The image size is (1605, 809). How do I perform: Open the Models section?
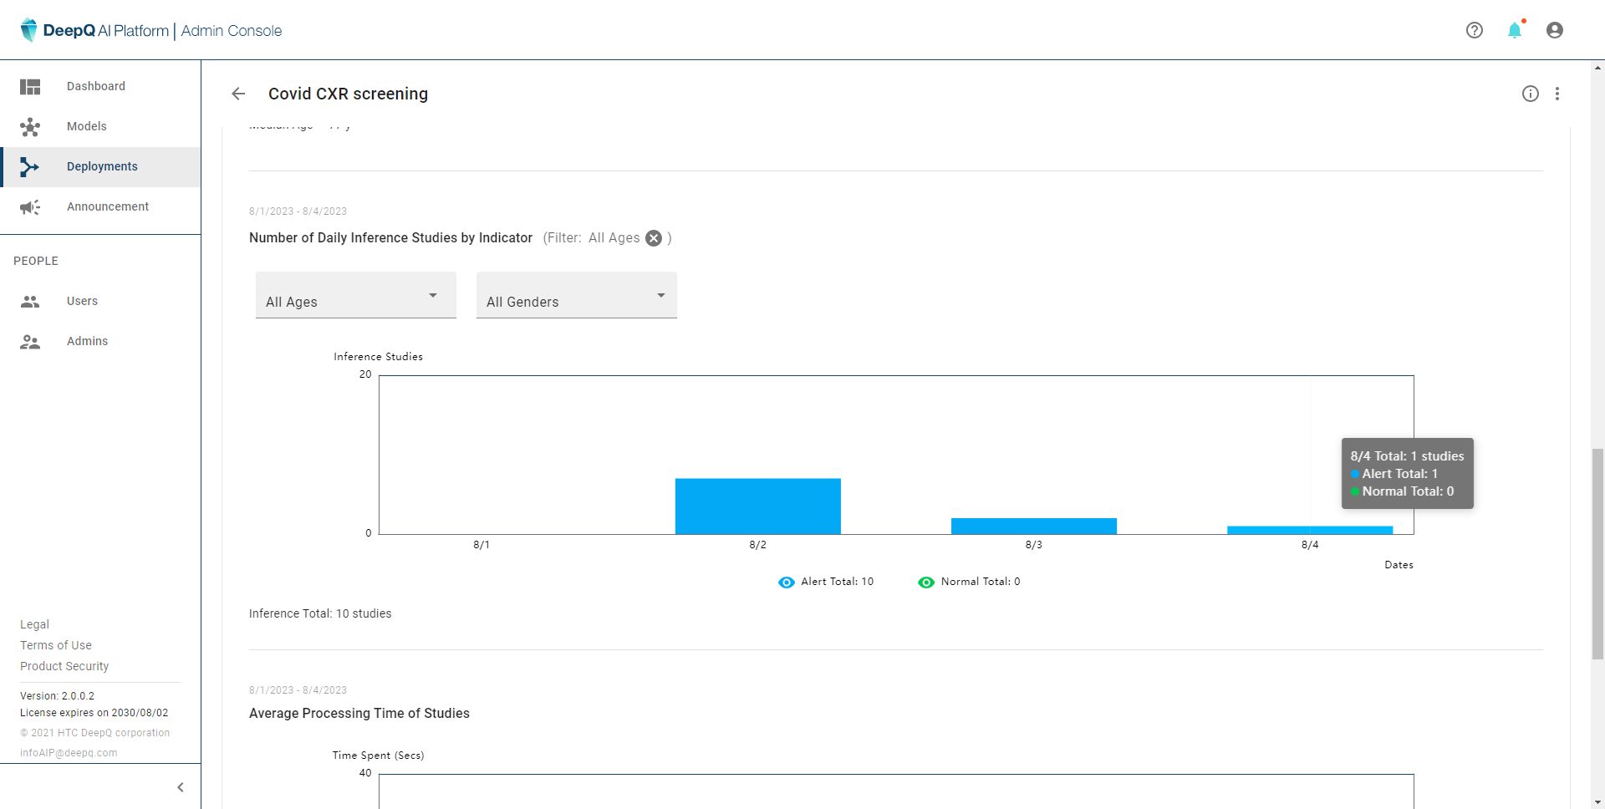(87, 126)
